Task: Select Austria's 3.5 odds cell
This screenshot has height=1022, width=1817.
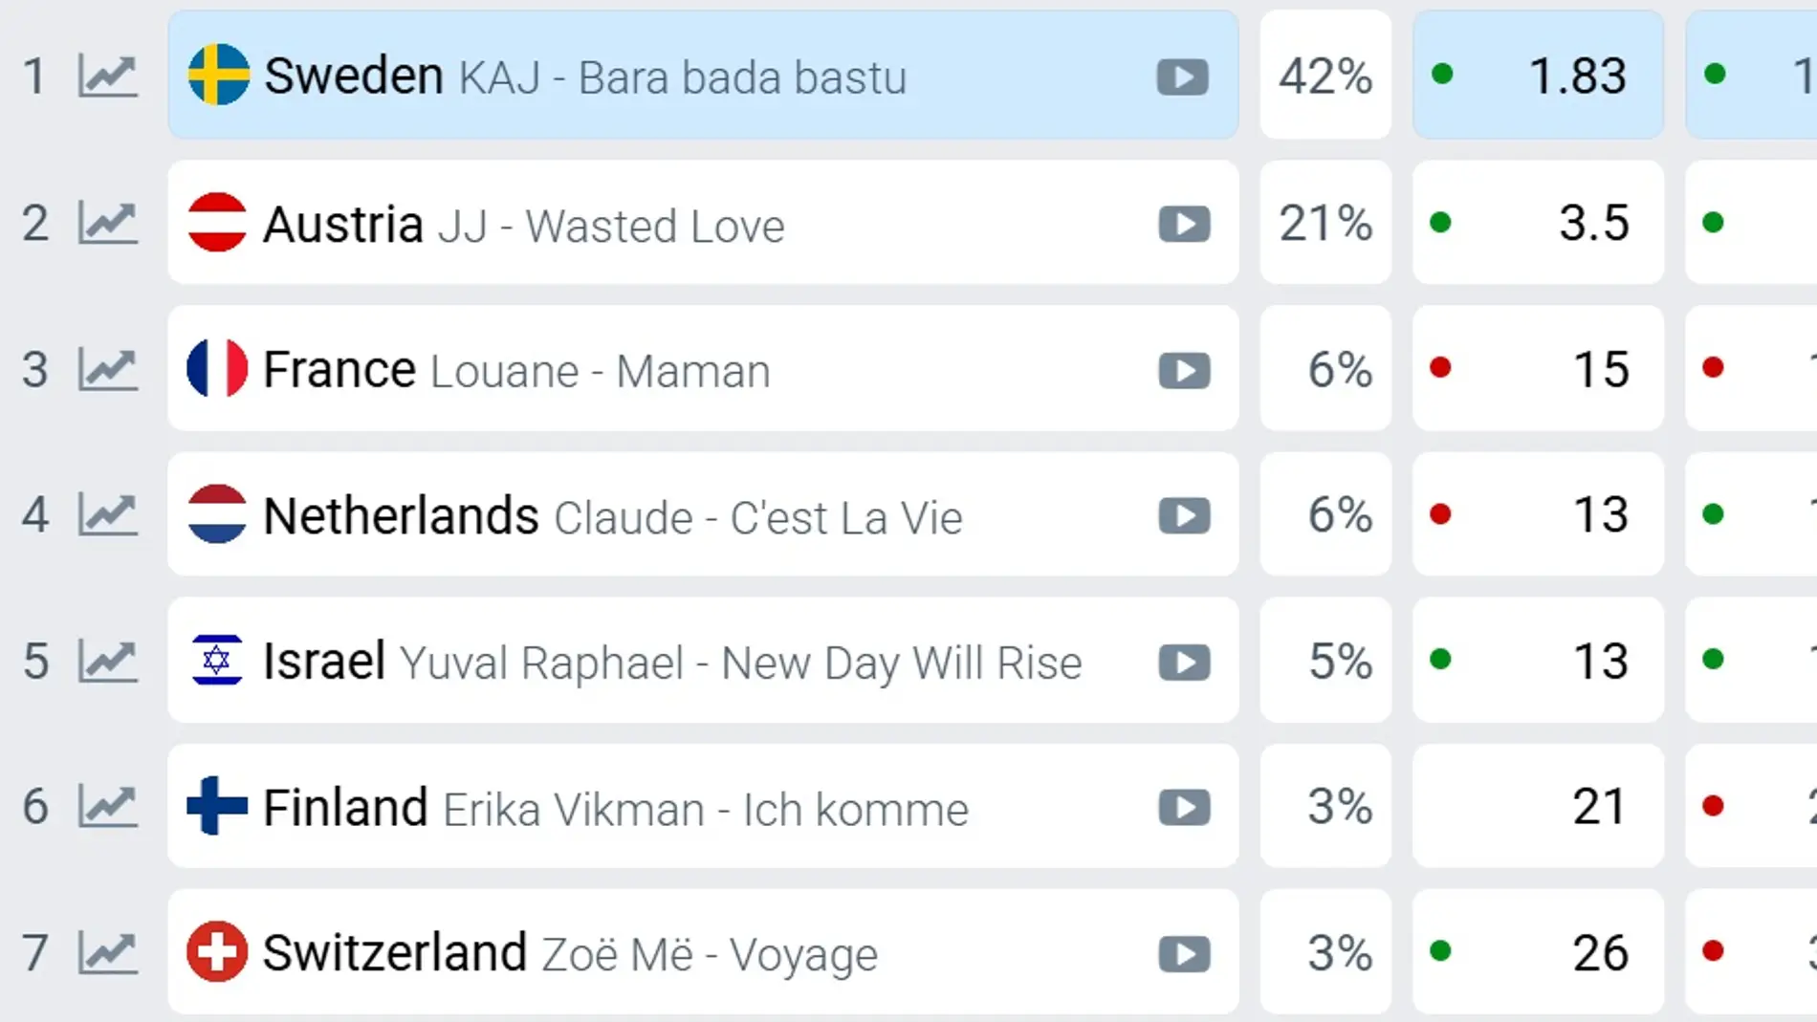Action: [x=1538, y=223]
